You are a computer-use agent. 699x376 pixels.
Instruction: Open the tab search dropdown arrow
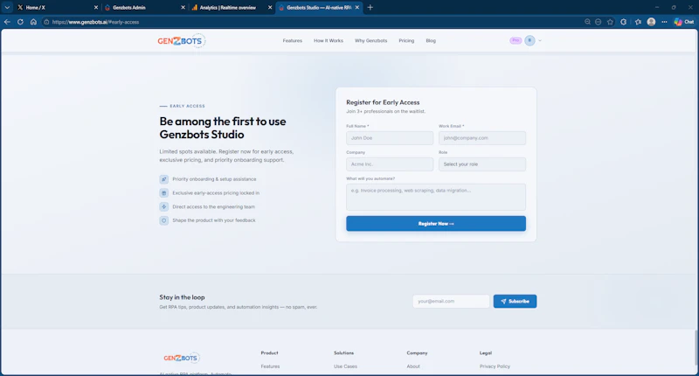coord(7,7)
